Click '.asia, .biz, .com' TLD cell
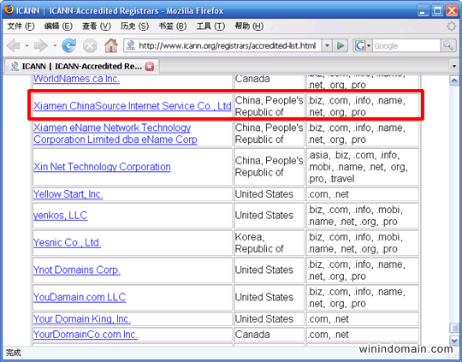 [362, 167]
